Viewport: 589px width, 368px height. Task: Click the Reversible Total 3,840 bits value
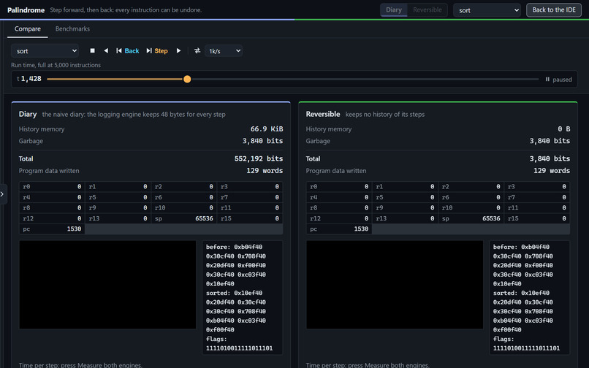(550, 158)
